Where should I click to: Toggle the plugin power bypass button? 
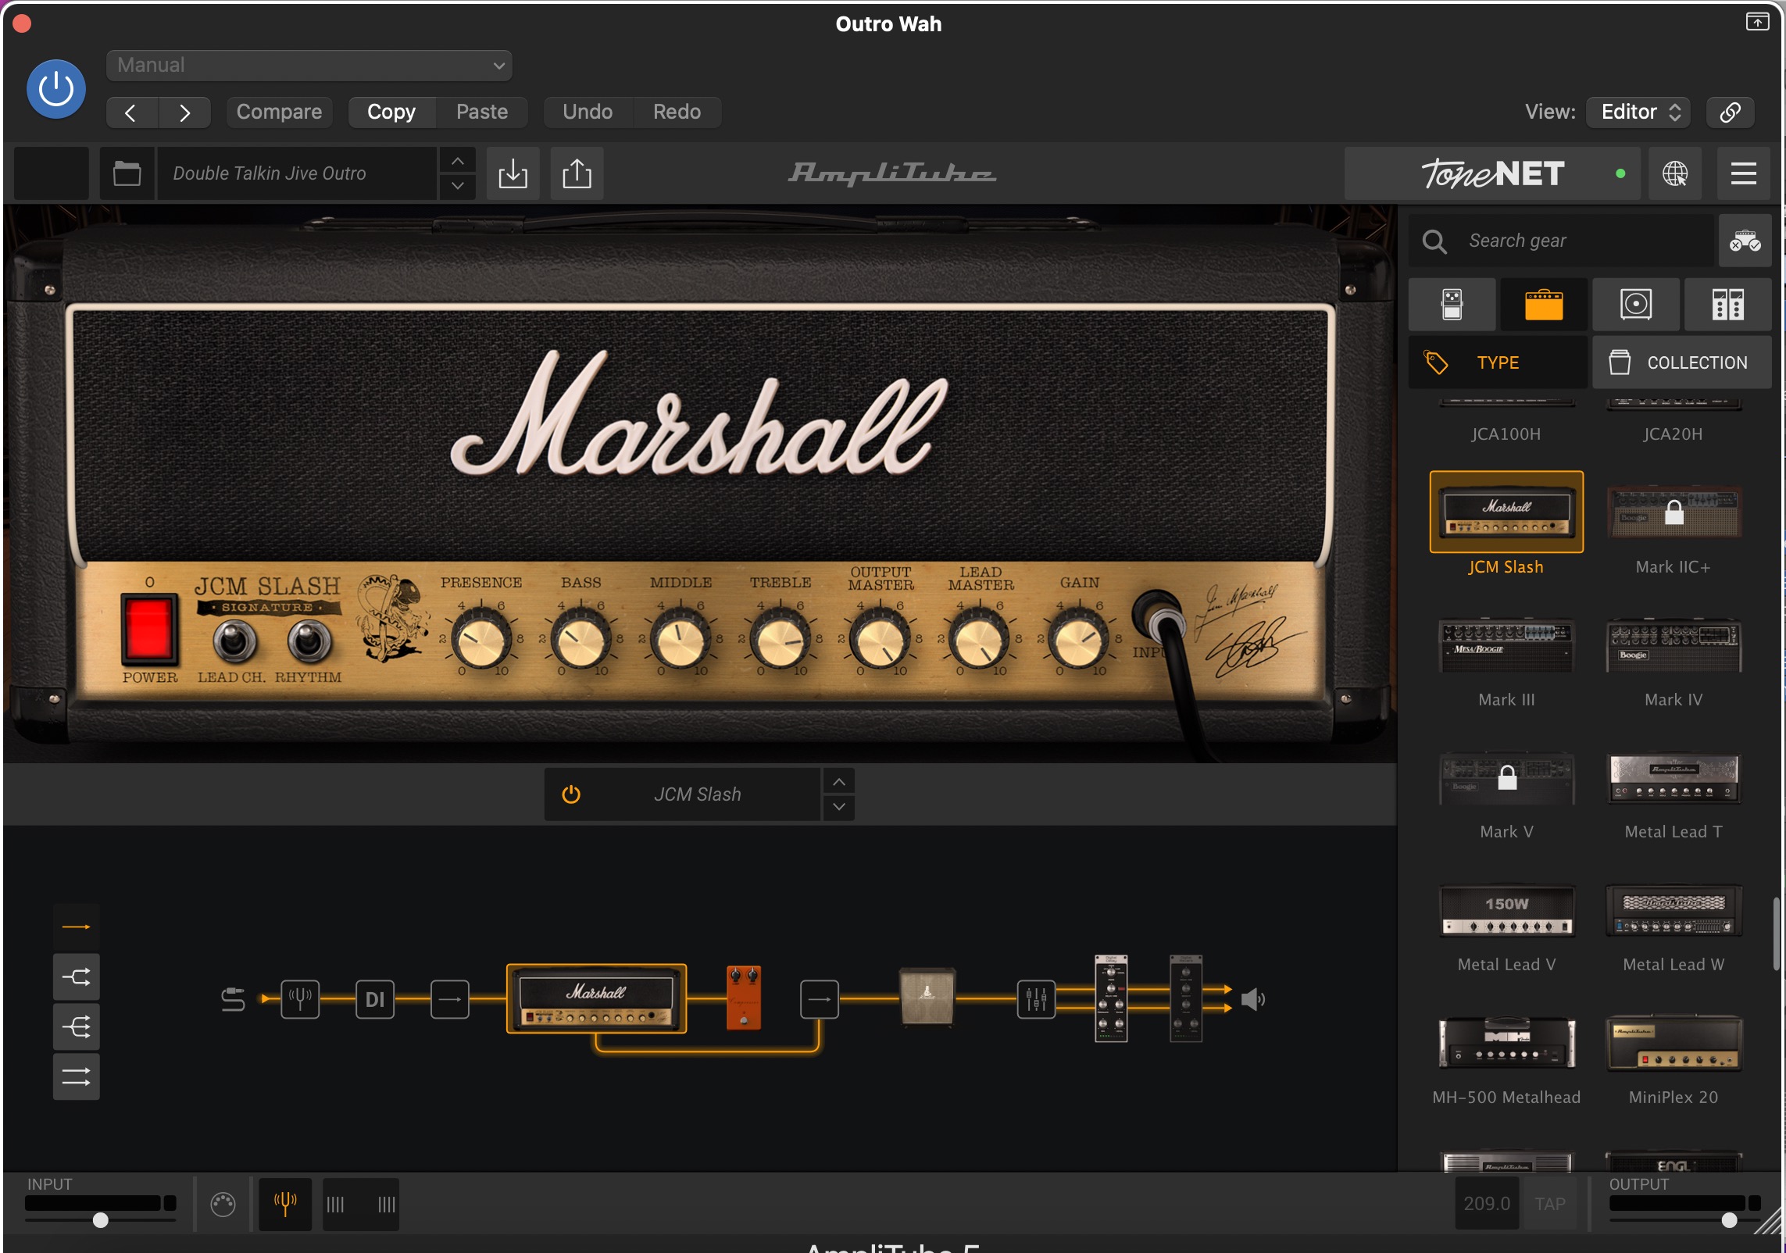[56, 89]
